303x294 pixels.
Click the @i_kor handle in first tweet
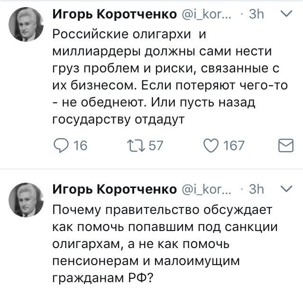click(207, 15)
